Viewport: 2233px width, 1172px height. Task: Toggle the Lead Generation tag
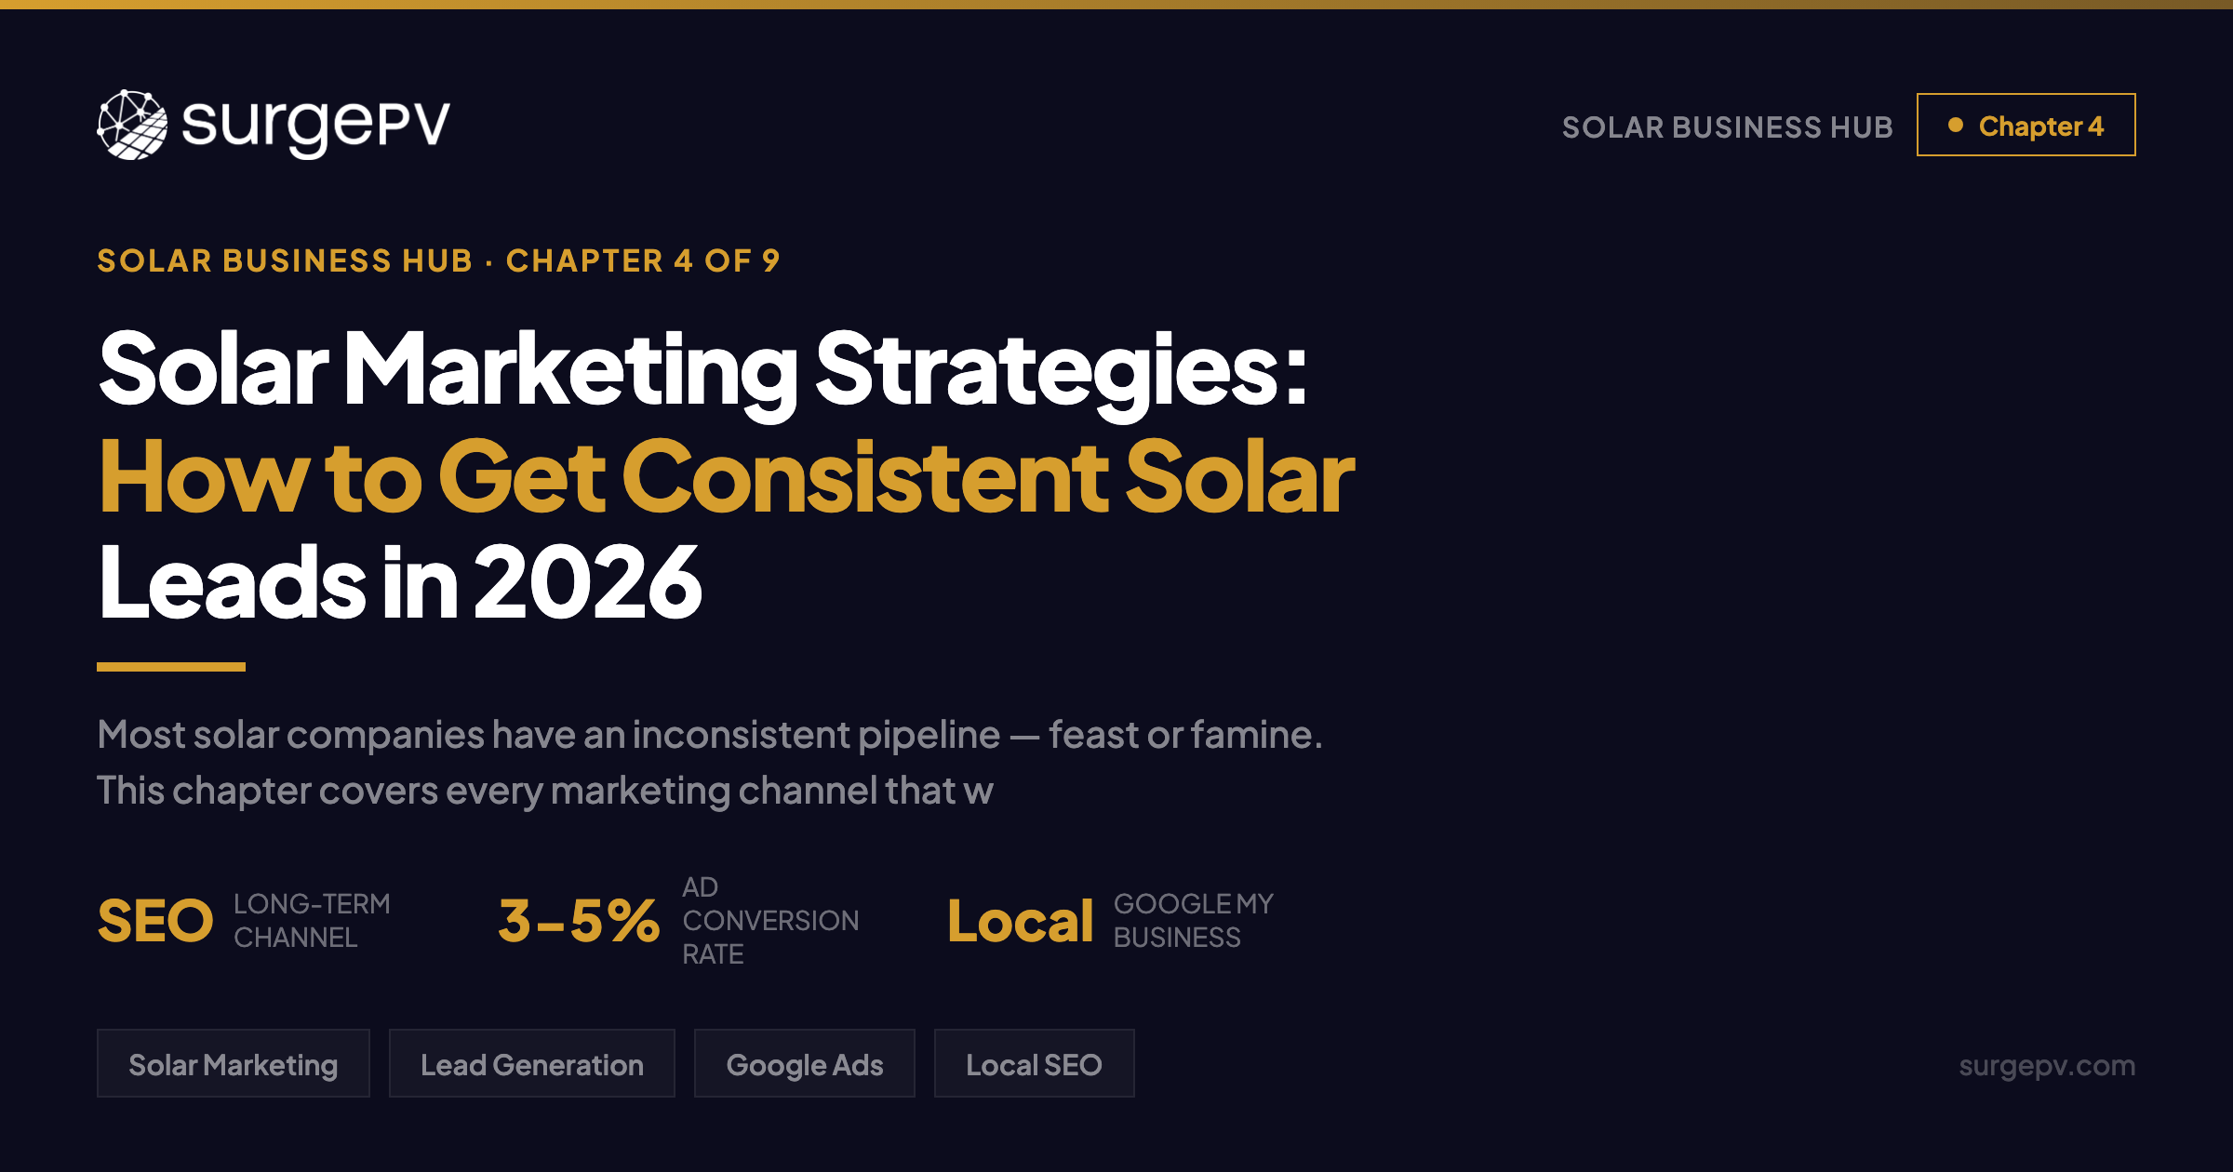531,1063
